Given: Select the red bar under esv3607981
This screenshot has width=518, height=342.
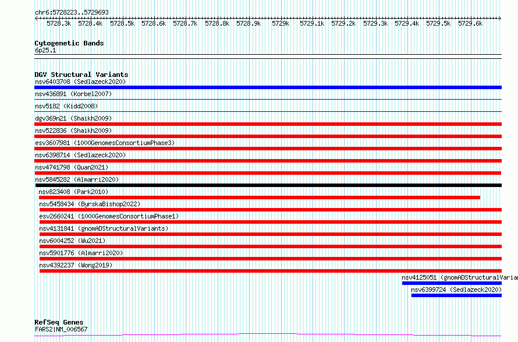Looking at the screenshot, I should coord(268,149).
